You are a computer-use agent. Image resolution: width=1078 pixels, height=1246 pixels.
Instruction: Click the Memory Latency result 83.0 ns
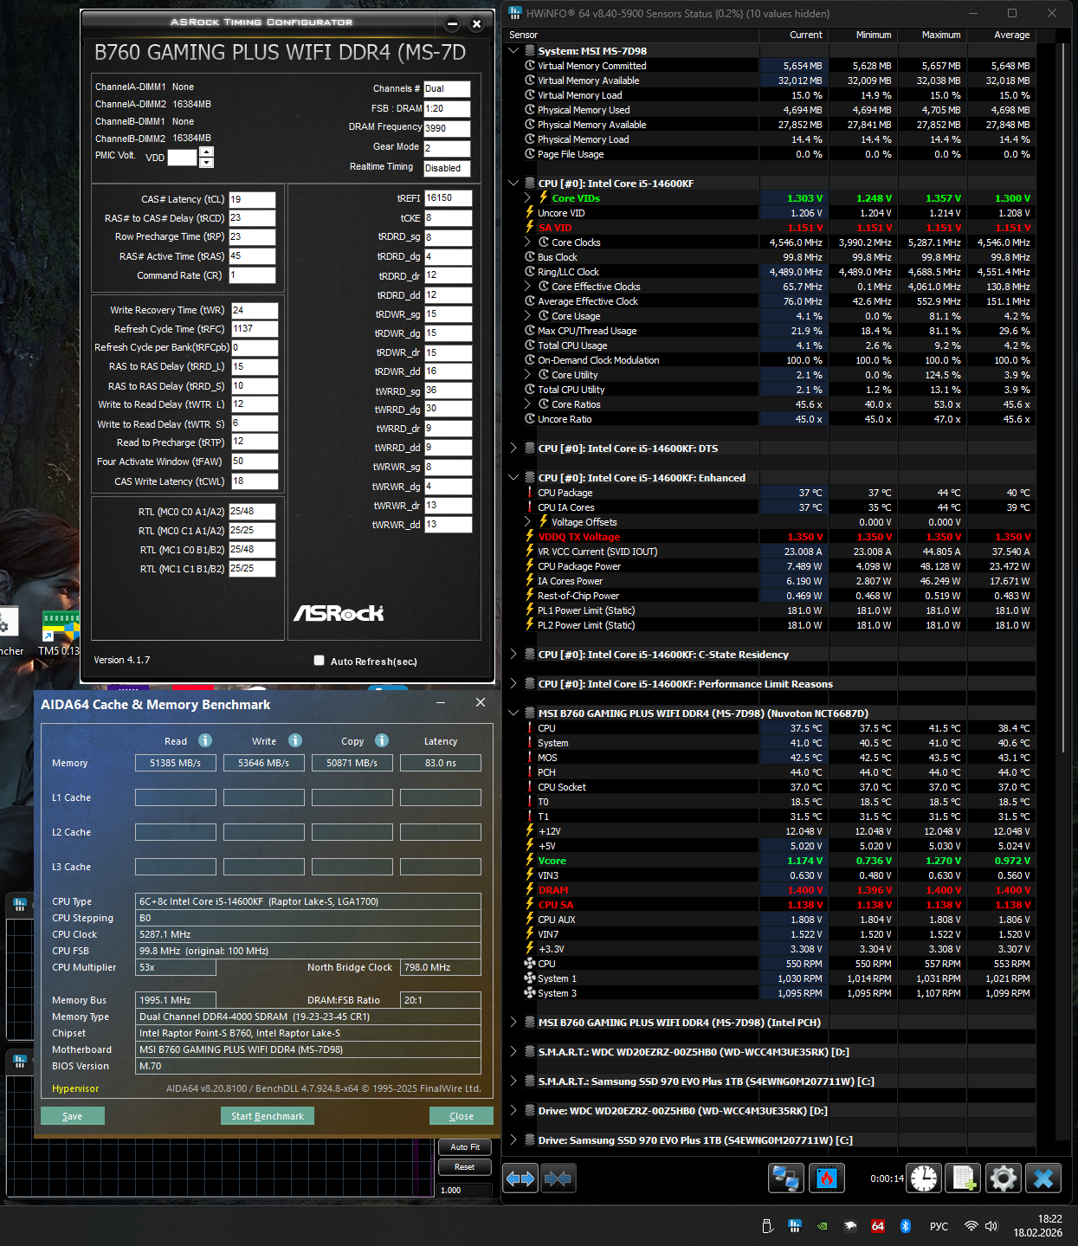(441, 763)
